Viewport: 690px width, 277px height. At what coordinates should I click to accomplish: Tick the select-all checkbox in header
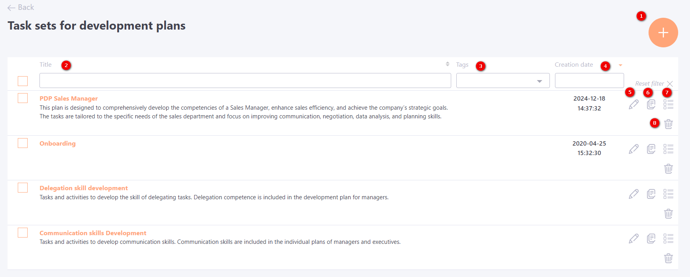[x=23, y=81]
